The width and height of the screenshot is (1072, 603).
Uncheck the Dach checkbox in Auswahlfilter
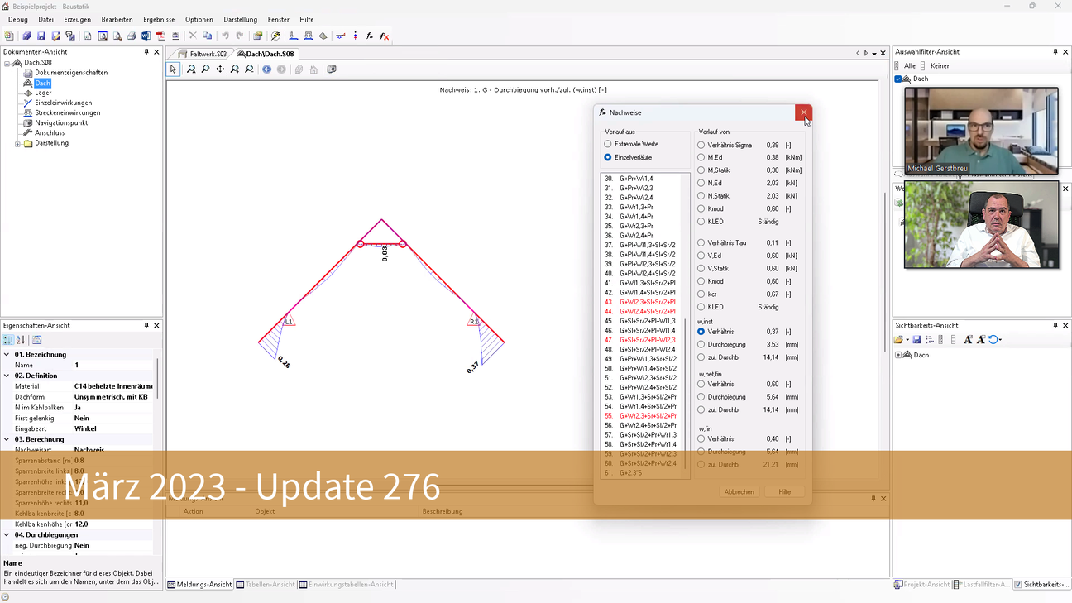click(x=898, y=79)
